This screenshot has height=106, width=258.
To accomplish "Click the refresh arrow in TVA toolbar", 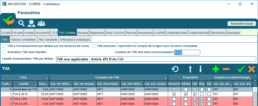I will click(x=175, y=69).
